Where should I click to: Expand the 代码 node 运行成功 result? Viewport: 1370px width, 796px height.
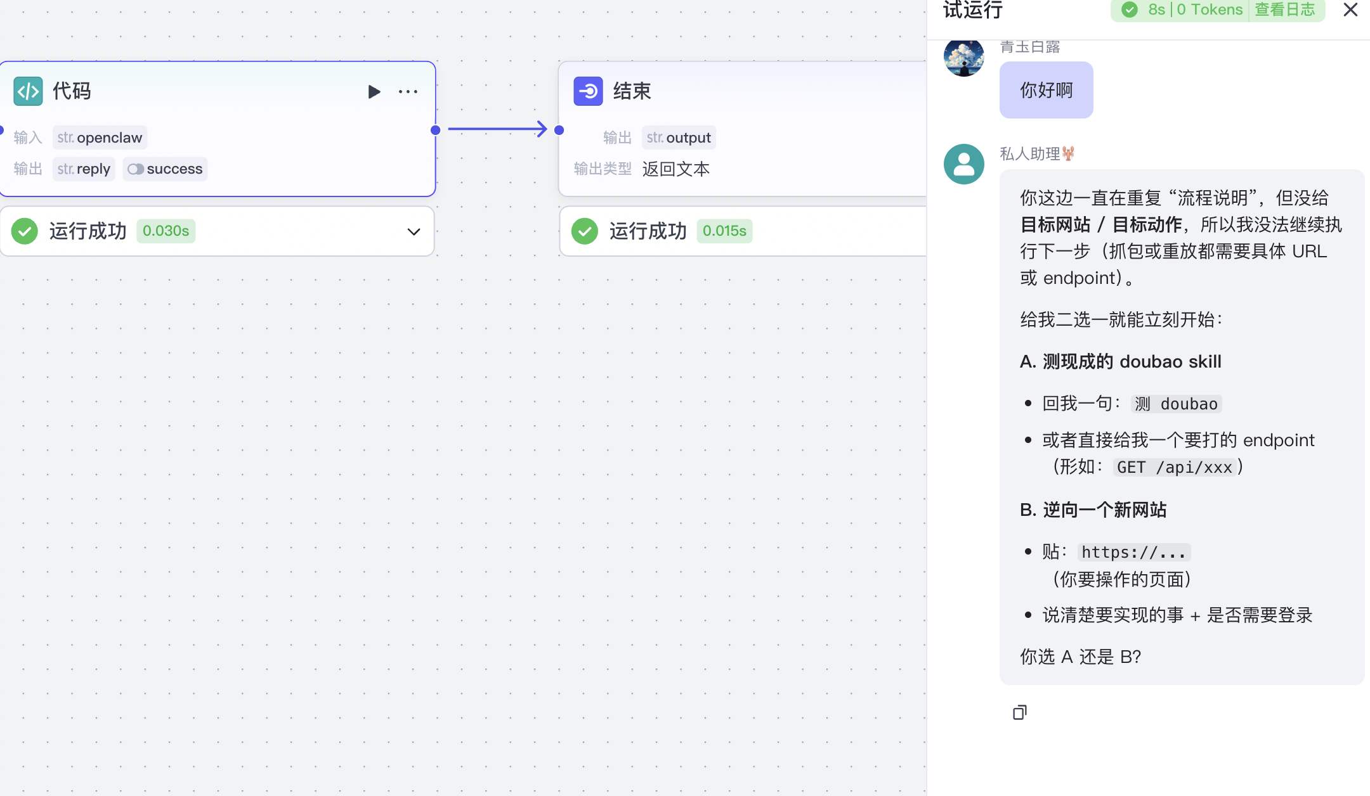coord(414,231)
